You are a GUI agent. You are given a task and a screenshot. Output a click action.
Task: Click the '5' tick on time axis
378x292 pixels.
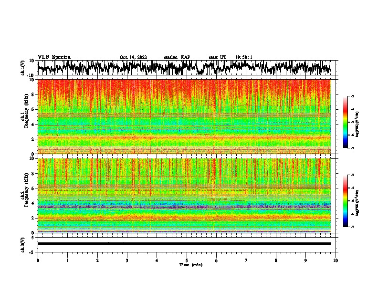click(187, 261)
